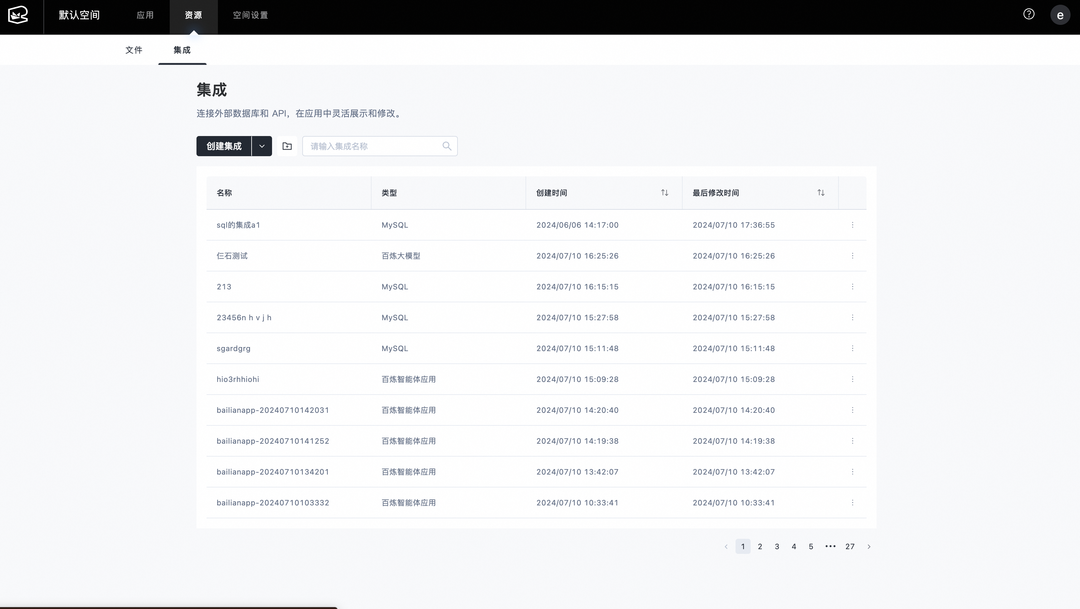Open integration 23456n h v j h

[x=244, y=317]
